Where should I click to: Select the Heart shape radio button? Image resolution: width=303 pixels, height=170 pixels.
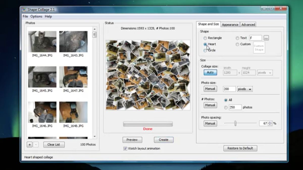[x=205, y=44]
